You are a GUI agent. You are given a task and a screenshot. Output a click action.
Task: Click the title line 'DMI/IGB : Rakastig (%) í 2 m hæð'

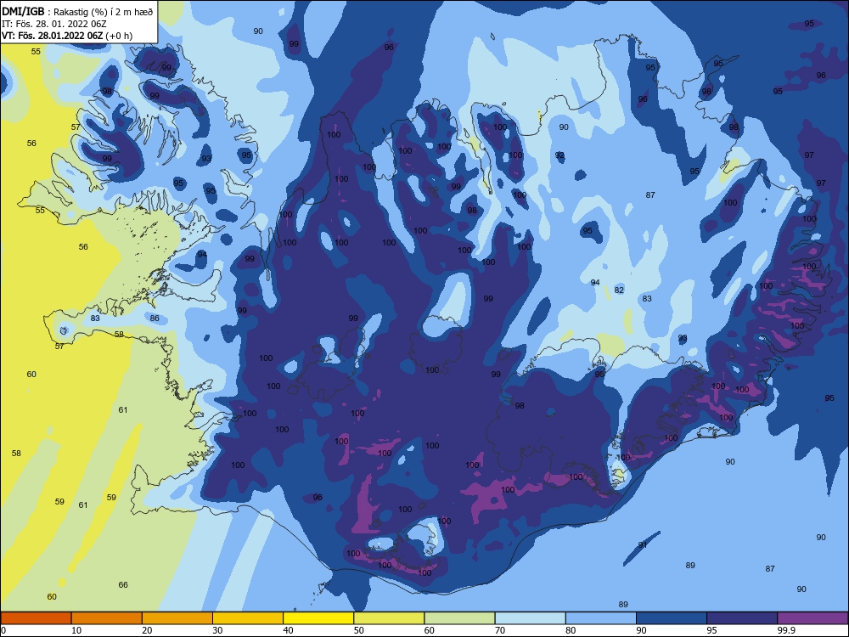tap(77, 11)
